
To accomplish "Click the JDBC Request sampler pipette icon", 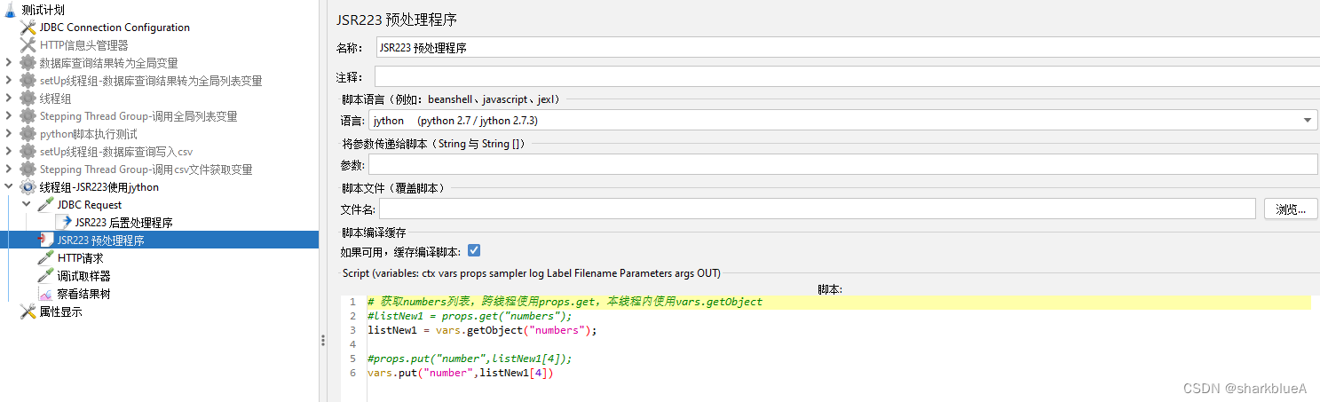I will coord(45,204).
